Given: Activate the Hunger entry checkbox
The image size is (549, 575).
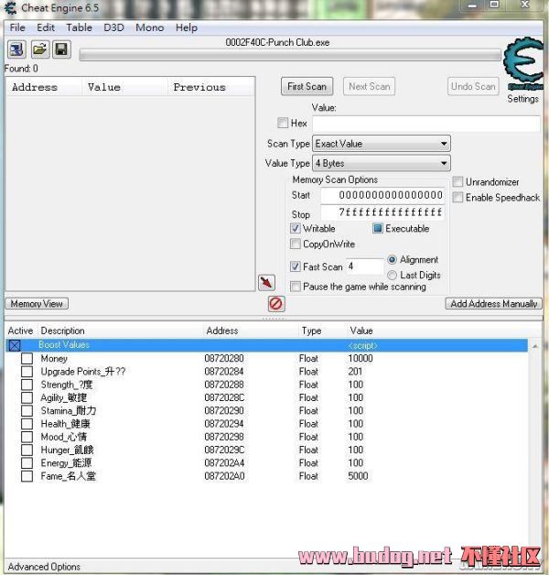Looking at the screenshot, I should click(x=27, y=450).
